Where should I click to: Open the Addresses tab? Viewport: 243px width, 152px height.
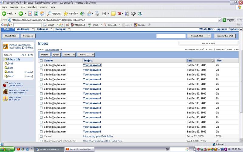tap(23, 29)
